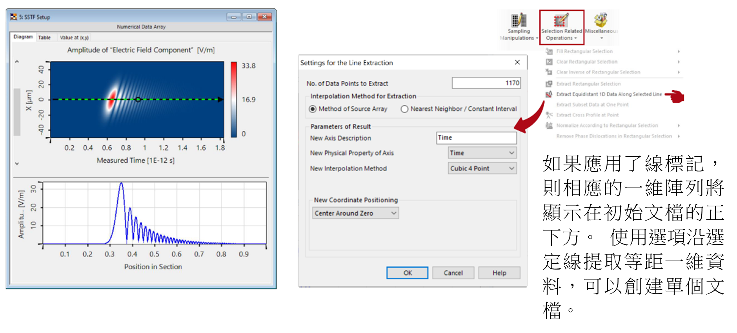This screenshot has height=333, width=737.
Task: Click scroll-up arrow beside diagram
Action: pos(17,62)
